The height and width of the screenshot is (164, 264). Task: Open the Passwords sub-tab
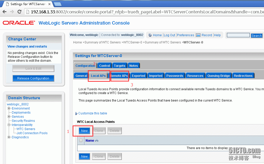click(175, 76)
